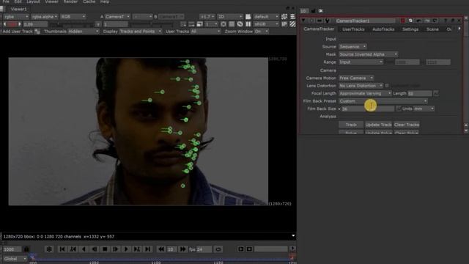469x264 pixels.
Task: Open the sRGB viewer process dropdown
Action: tap(266, 24)
